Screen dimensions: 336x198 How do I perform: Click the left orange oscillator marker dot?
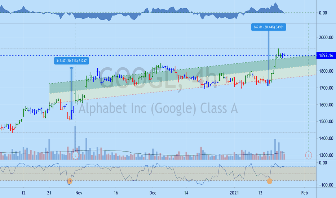coord(70,181)
